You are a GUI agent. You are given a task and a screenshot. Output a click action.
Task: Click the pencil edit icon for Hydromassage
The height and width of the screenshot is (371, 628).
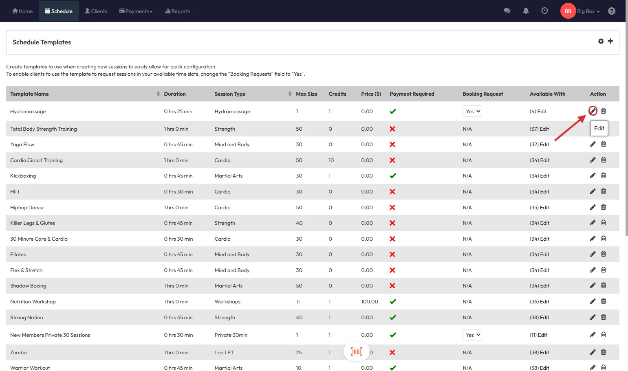click(x=593, y=111)
